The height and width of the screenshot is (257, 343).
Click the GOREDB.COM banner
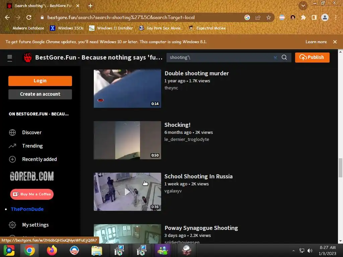click(32, 176)
